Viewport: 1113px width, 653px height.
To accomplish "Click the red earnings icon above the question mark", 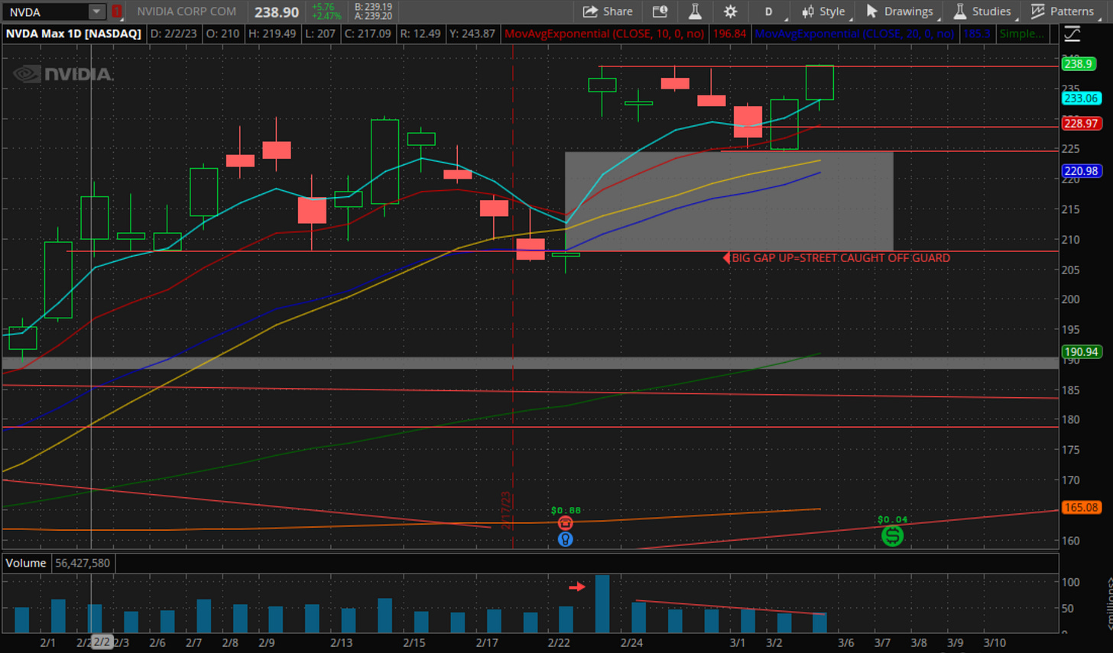I will 565,522.
